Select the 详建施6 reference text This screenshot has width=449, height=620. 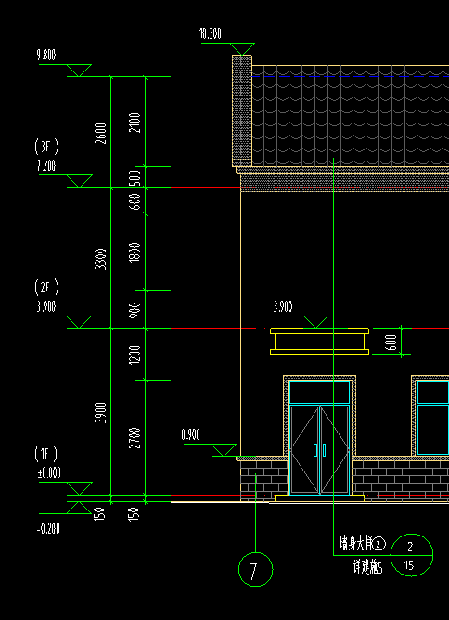click(x=367, y=568)
